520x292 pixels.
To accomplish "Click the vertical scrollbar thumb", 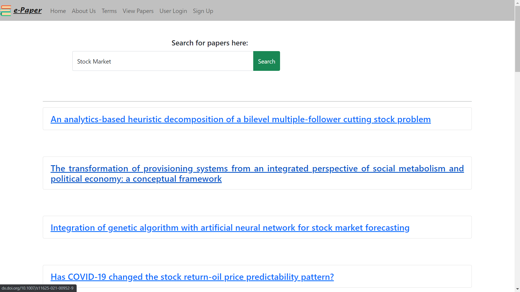I will tap(517, 39).
